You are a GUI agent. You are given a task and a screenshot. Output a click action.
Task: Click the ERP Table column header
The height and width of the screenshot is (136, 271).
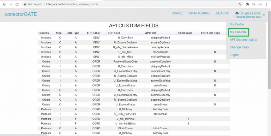(93, 33)
